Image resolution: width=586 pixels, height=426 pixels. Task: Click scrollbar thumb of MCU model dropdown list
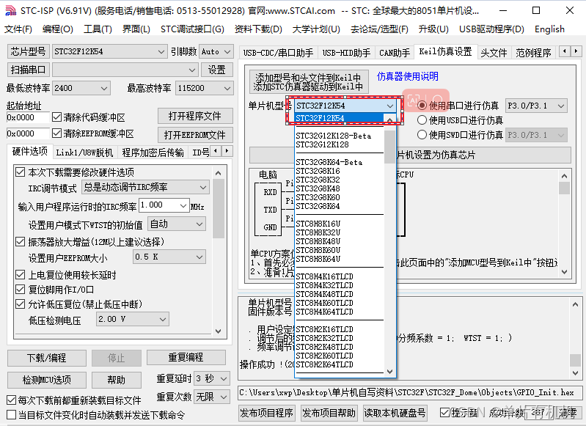[x=389, y=147]
